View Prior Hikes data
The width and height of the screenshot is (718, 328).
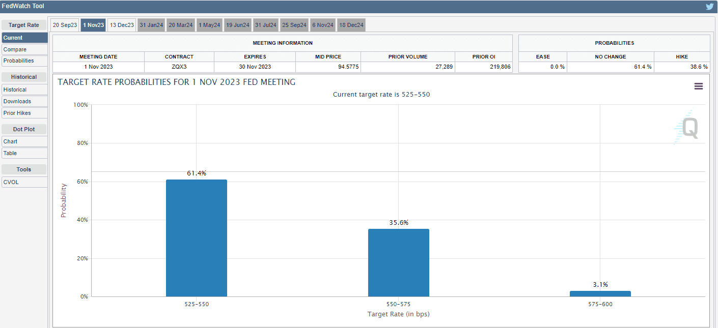pos(24,113)
